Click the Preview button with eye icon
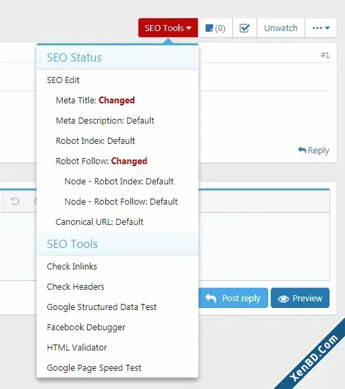Screen dimensions: 345x389 point(300,298)
